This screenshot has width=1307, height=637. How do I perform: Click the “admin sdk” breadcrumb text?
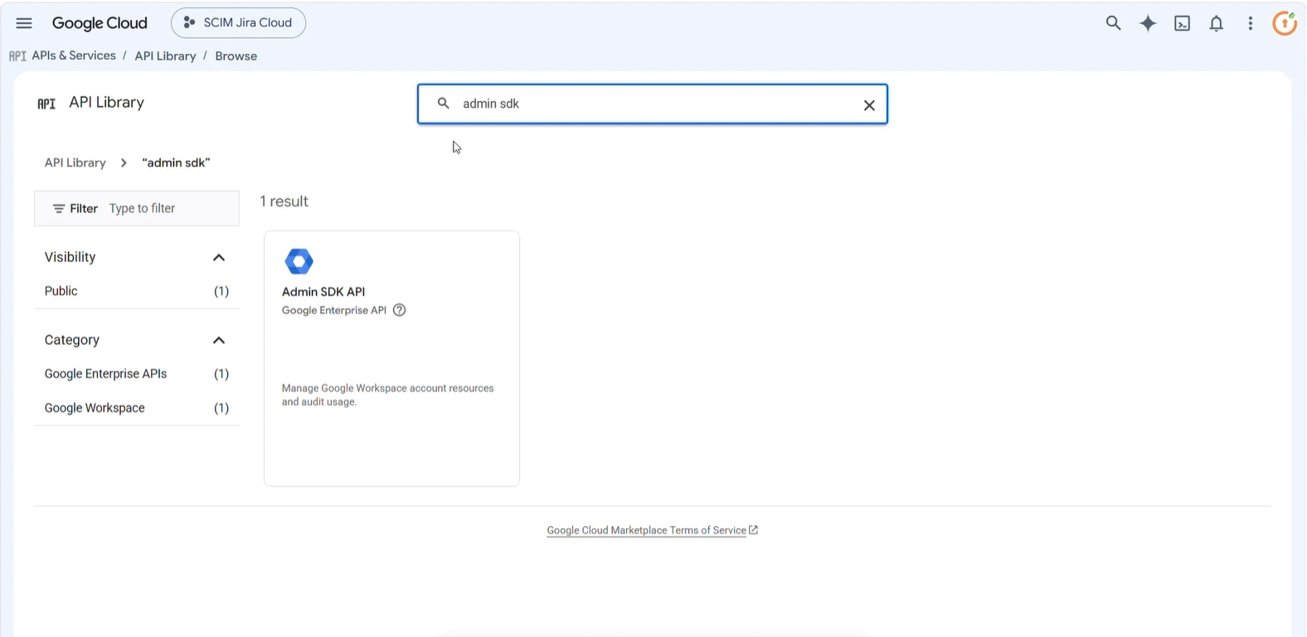tap(176, 163)
